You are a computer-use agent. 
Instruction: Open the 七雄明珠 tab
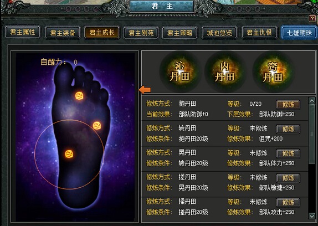(299, 33)
